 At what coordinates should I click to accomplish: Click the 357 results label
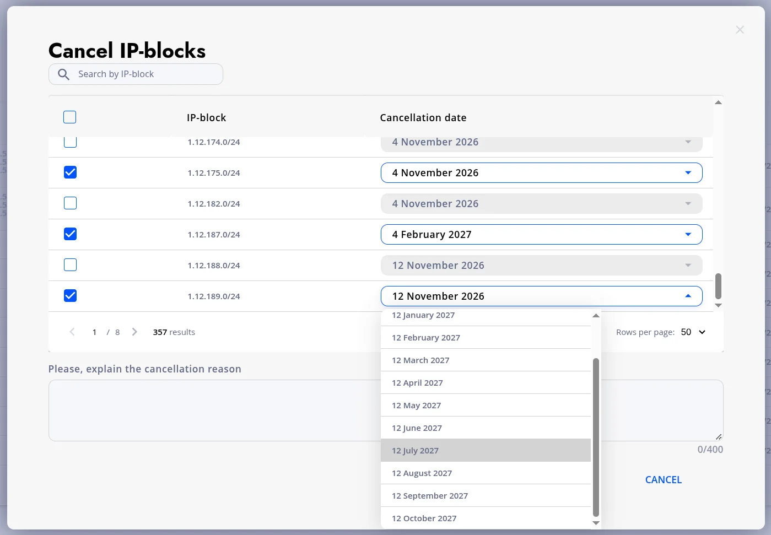coord(174,332)
